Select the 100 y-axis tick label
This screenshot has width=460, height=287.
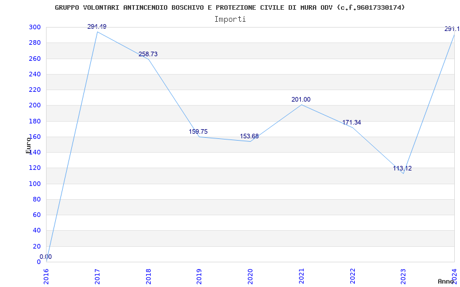[x=34, y=184]
